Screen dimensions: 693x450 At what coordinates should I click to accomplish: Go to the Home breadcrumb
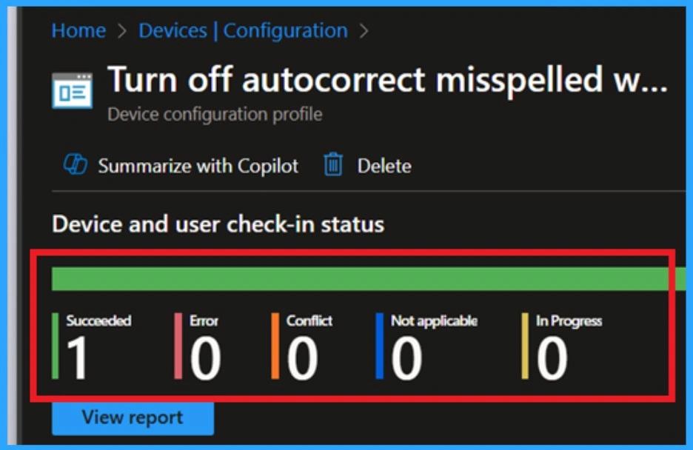(x=78, y=31)
